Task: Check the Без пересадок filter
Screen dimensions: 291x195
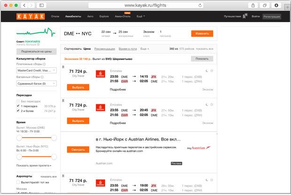Action: pos(18,101)
